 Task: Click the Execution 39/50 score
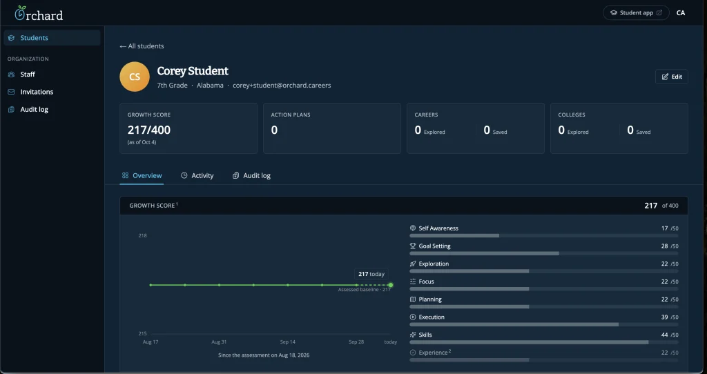(670, 317)
